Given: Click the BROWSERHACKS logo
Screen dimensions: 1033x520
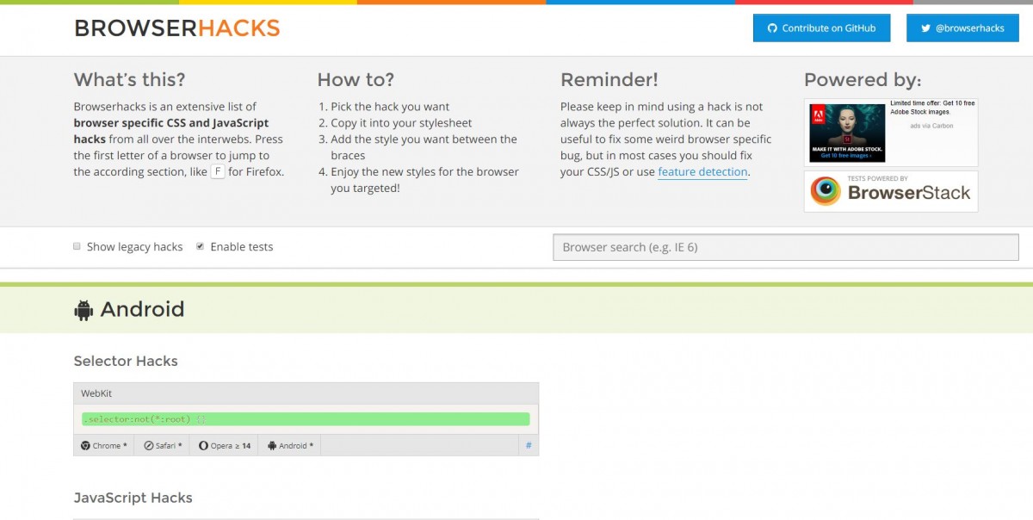Looking at the screenshot, I should 177,28.
